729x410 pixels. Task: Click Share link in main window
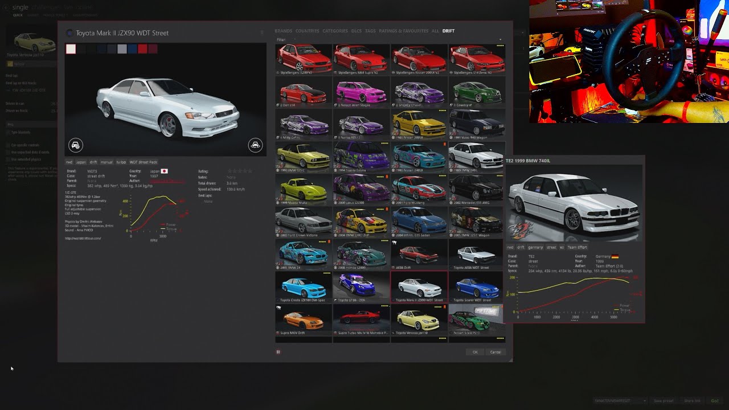click(692, 401)
